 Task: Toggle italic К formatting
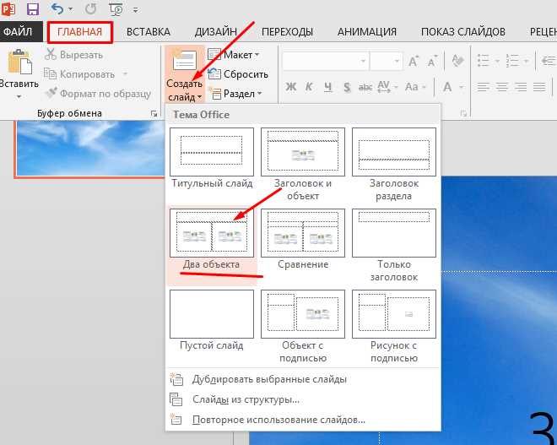pos(309,86)
